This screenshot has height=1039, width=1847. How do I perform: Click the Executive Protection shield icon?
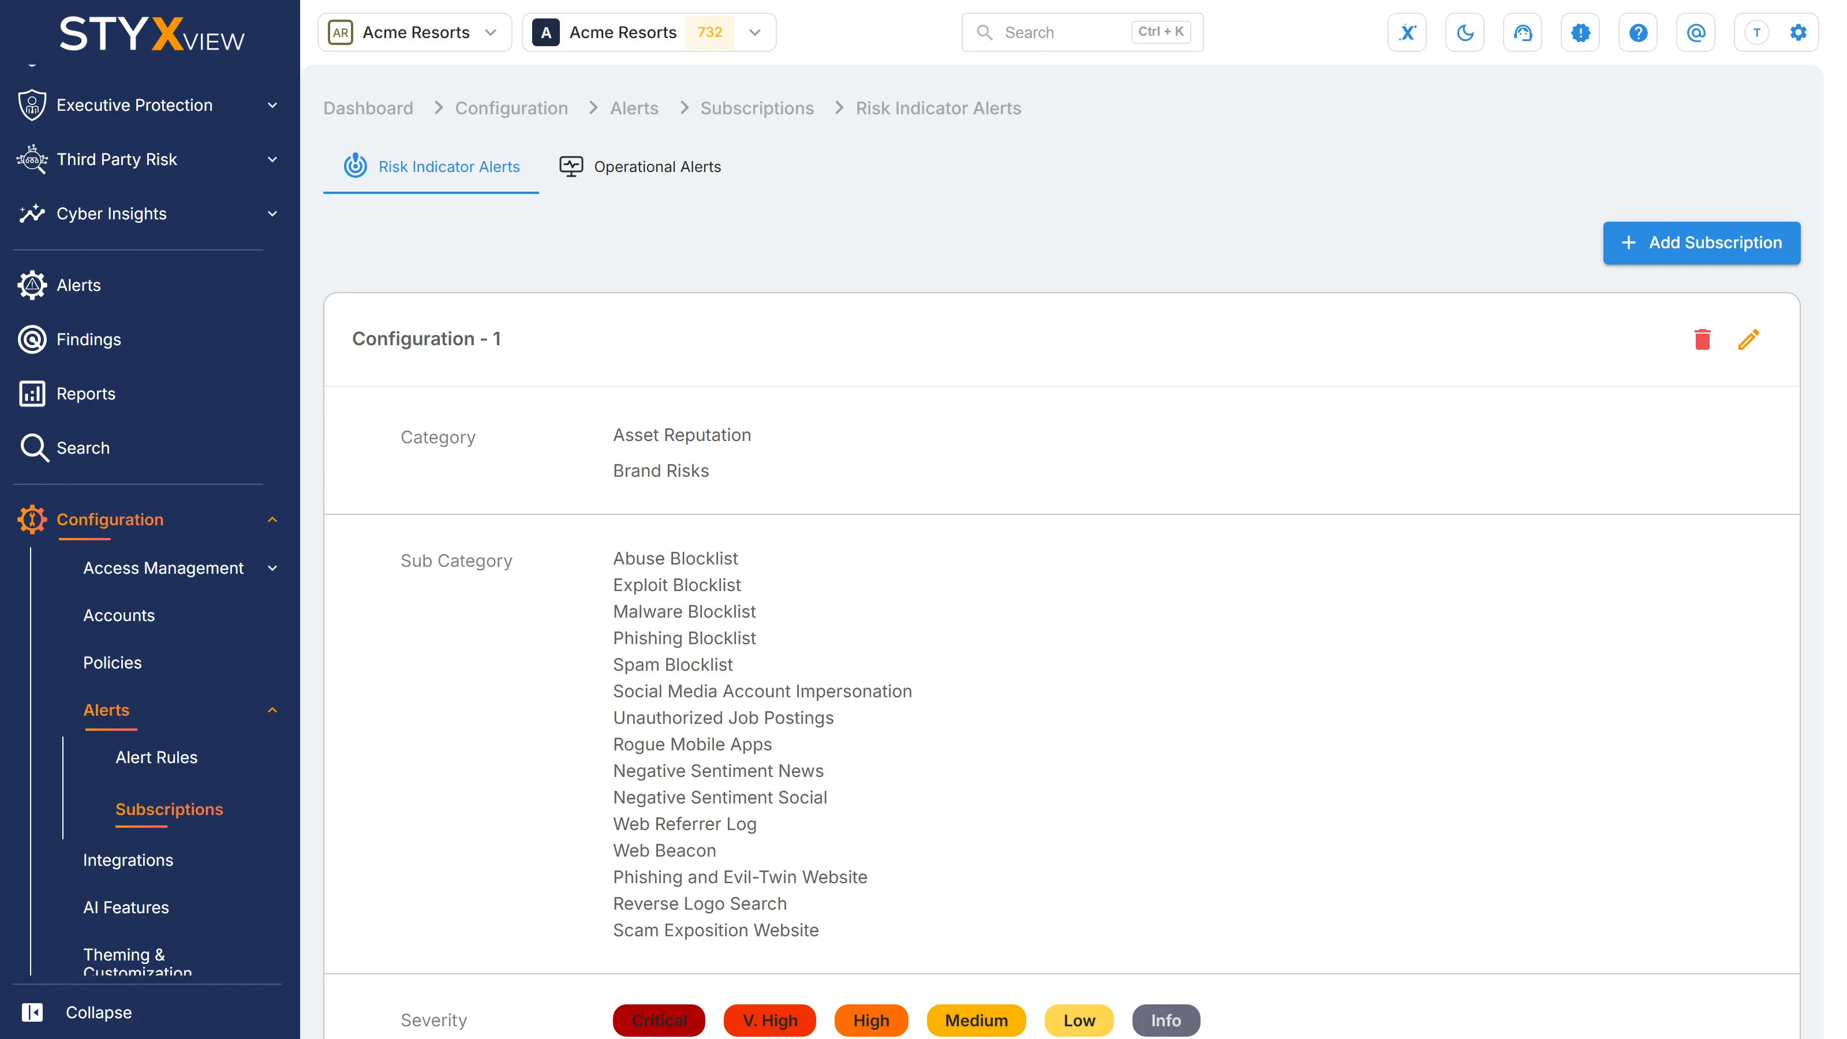tap(32, 104)
